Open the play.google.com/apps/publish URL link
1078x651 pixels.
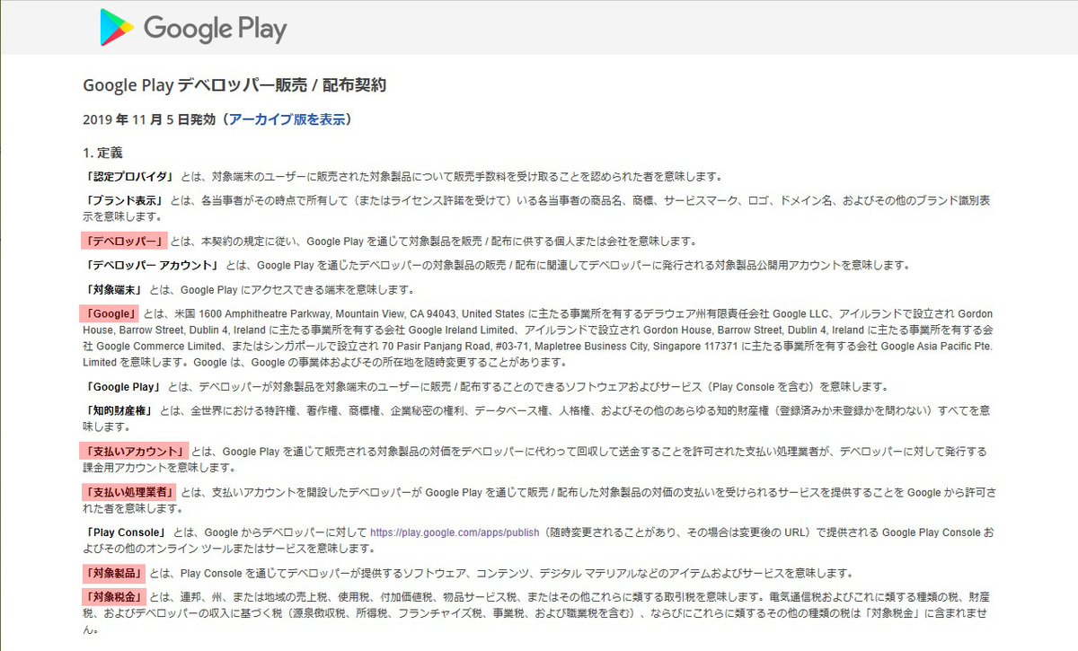[455, 532]
